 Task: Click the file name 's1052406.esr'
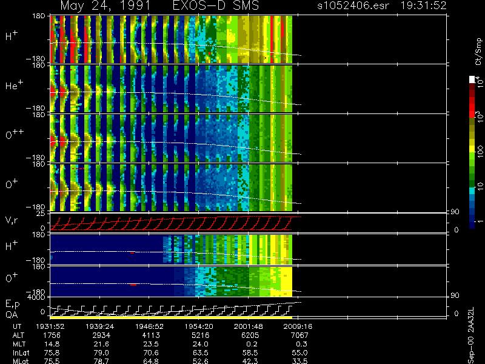[x=353, y=5]
